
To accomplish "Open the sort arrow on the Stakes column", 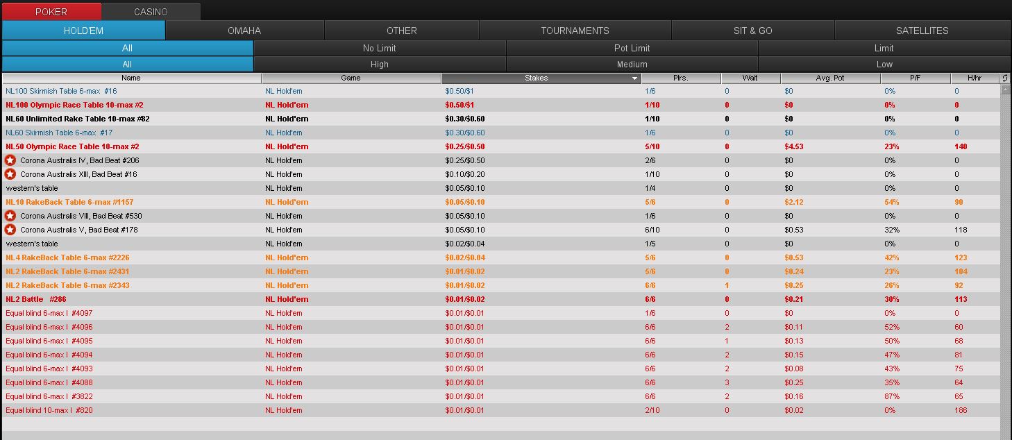I will pyautogui.click(x=634, y=78).
